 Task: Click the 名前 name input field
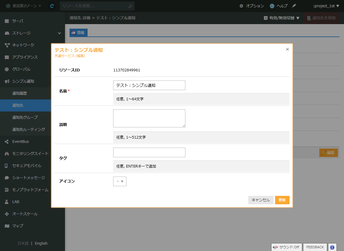click(149, 85)
